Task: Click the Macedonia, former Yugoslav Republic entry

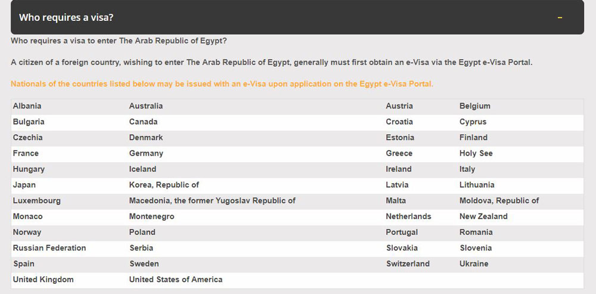Action: [x=212, y=200]
